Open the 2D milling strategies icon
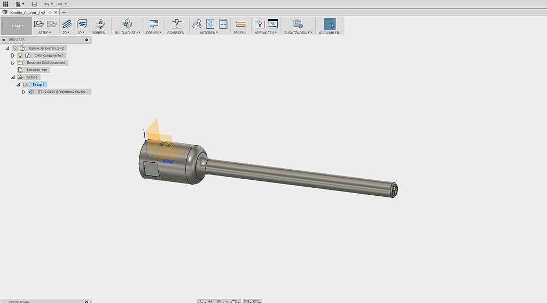This screenshot has height=303, width=547. pyautogui.click(x=67, y=24)
